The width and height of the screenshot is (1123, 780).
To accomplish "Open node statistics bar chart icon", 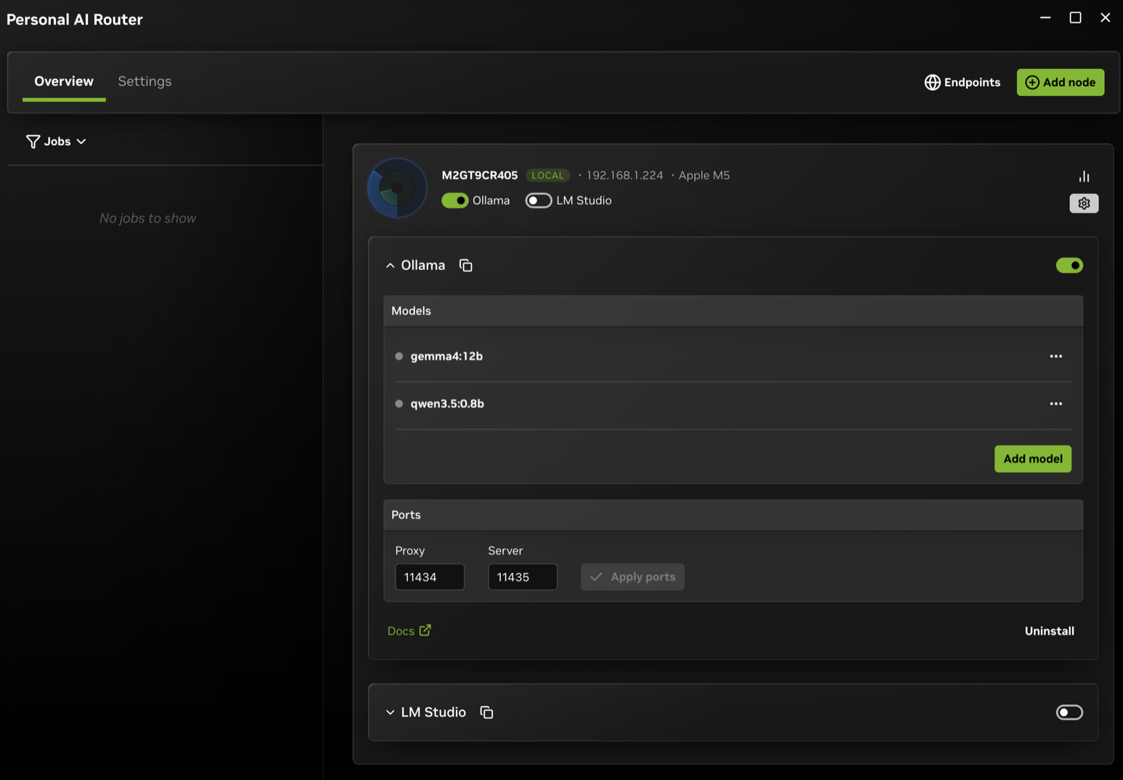I will coord(1084,176).
